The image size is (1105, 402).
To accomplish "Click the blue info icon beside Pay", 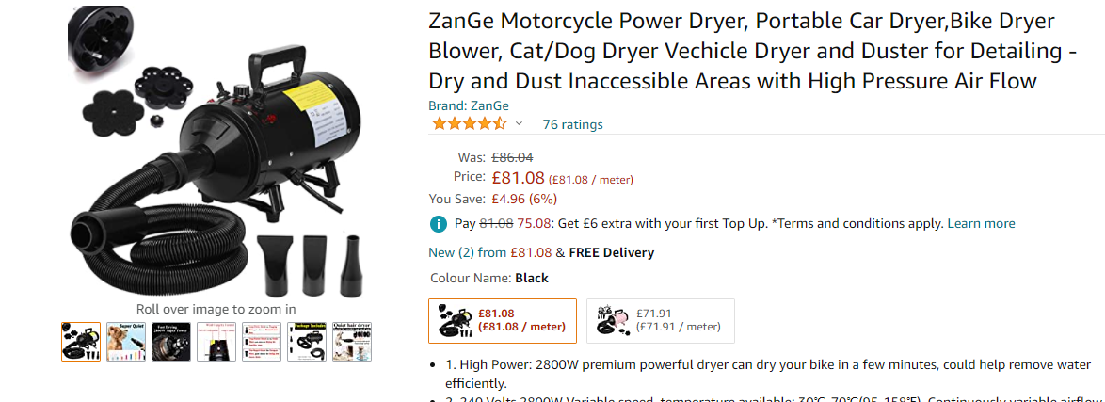I will pos(438,224).
